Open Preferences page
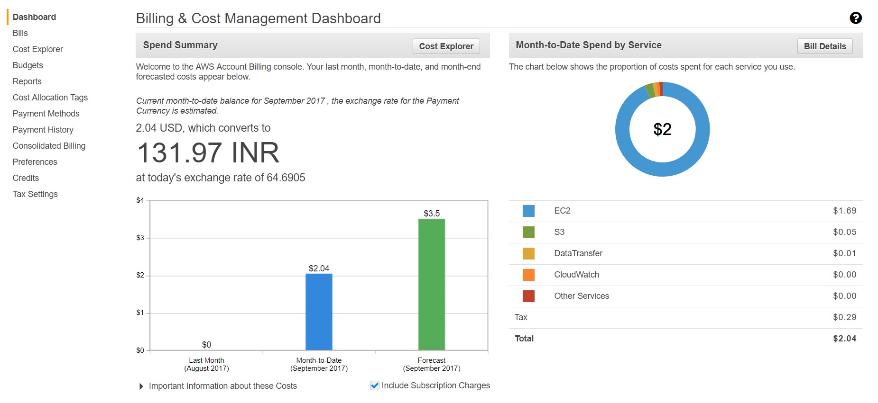Screen dimensions: 878x403 pyautogui.click(x=35, y=162)
